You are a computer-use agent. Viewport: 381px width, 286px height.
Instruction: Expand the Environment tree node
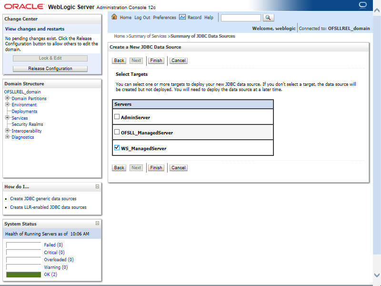click(x=7, y=104)
